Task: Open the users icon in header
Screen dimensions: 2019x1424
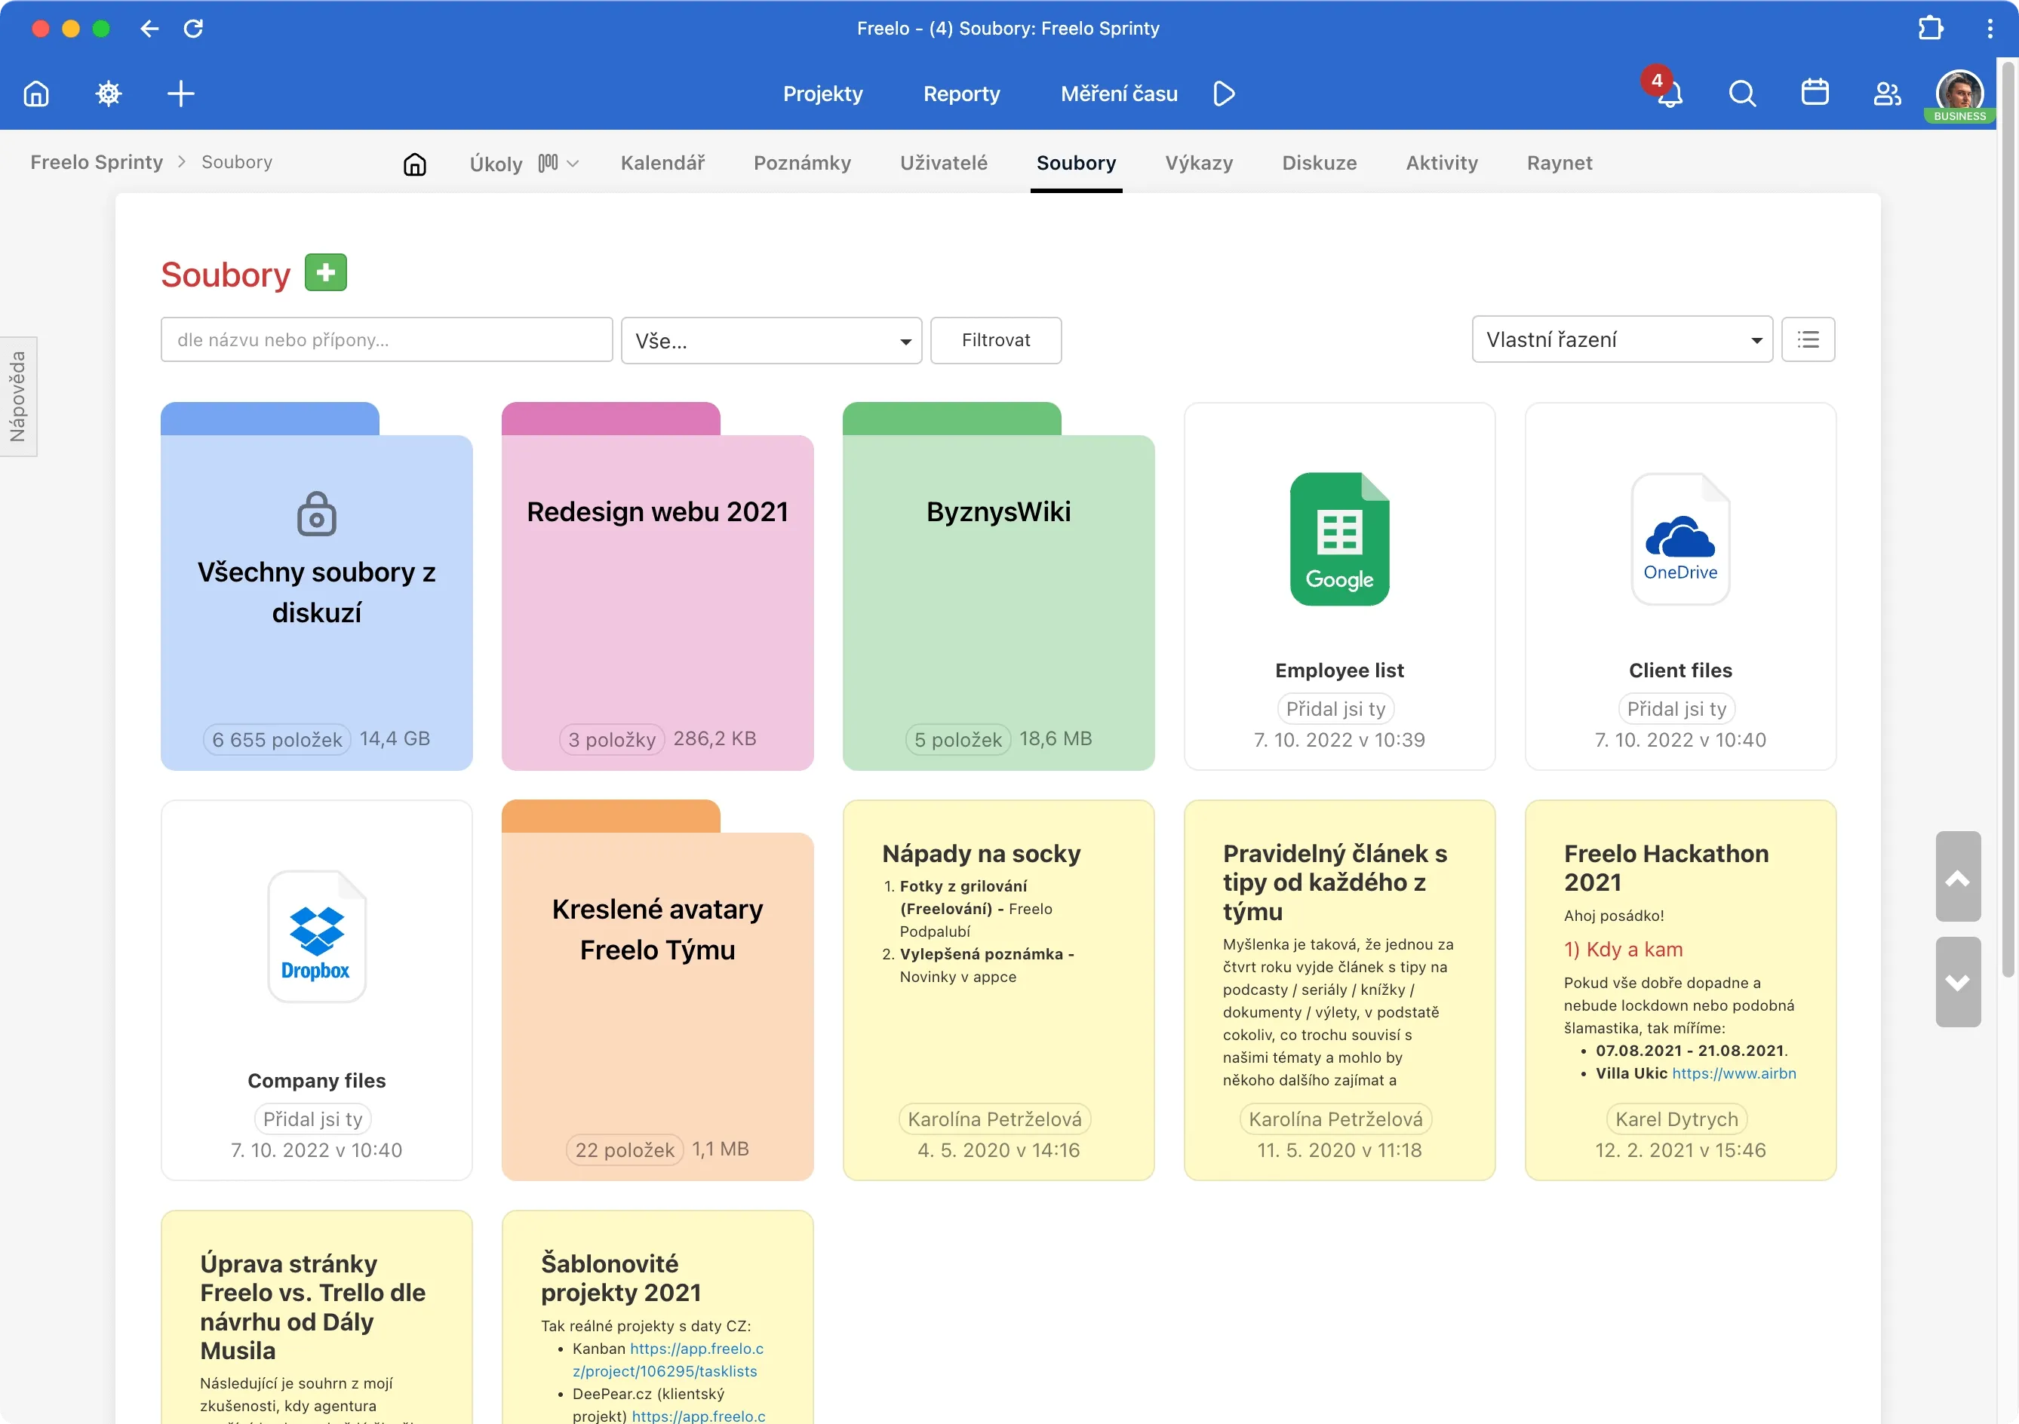Action: coord(1886,94)
